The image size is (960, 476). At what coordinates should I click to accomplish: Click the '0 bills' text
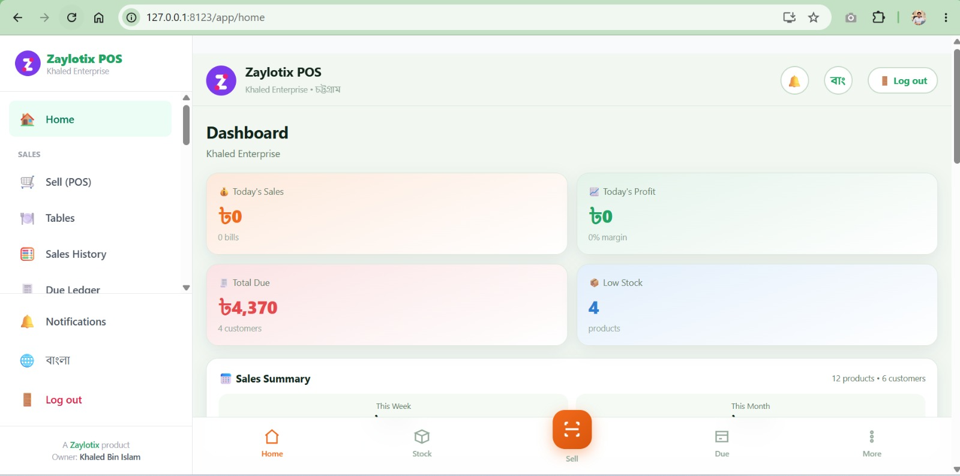pyautogui.click(x=228, y=237)
